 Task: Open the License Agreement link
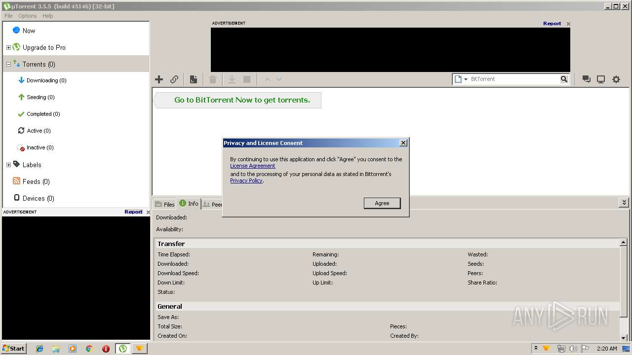coord(253,166)
